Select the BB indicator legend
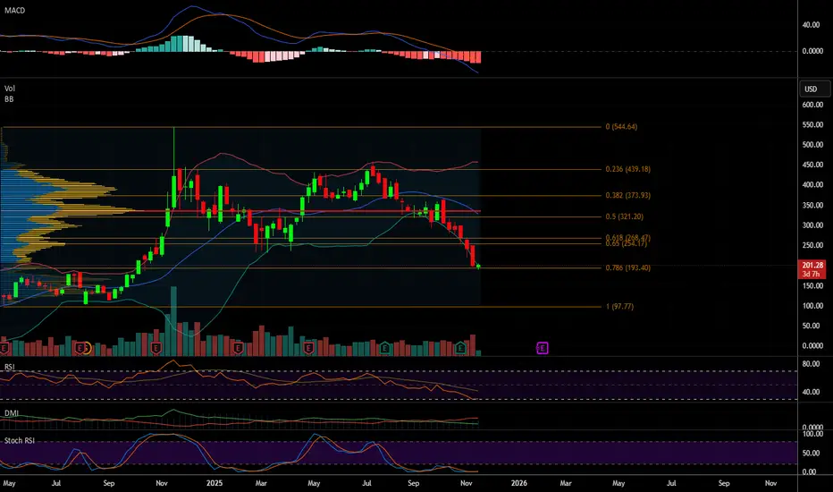 (x=9, y=99)
